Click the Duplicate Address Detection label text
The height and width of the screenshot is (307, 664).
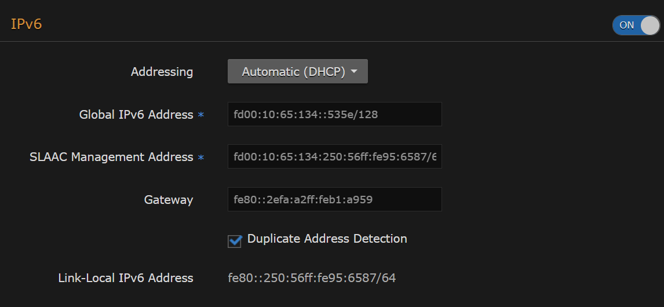pos(327,239)
